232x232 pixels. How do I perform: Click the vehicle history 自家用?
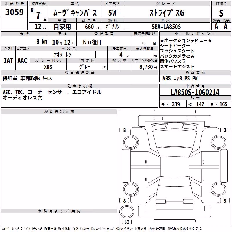click(62, 27)
